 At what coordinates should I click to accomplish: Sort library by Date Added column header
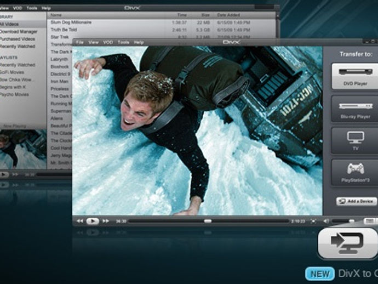(x=228, y=15)
